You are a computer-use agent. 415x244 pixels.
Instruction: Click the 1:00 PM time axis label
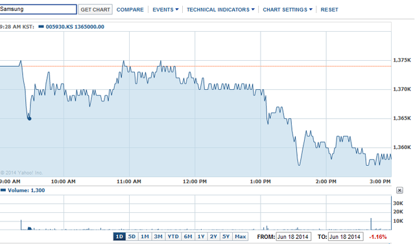(x=260, y=181)
